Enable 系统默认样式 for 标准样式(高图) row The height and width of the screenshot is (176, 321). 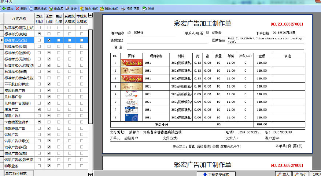pos(70,40)
